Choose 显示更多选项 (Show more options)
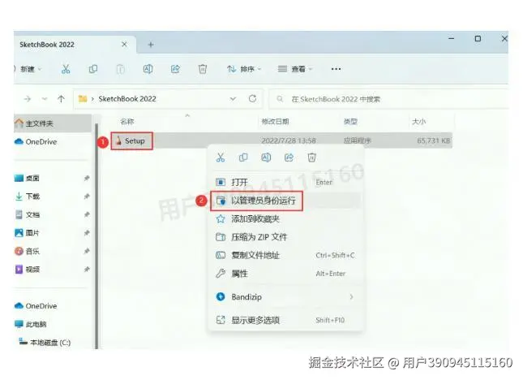The image size is (523, 380). (285, 320)
